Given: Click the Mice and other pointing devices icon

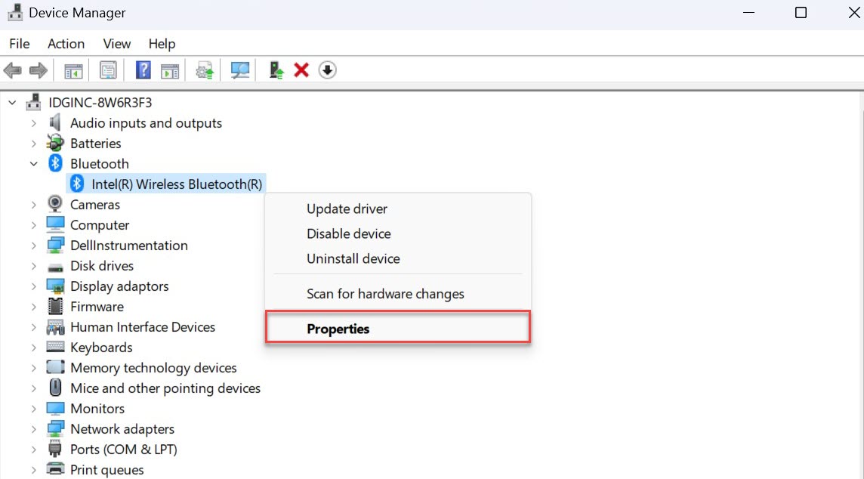Looking at the screenshot, I should tap(55, 388).
